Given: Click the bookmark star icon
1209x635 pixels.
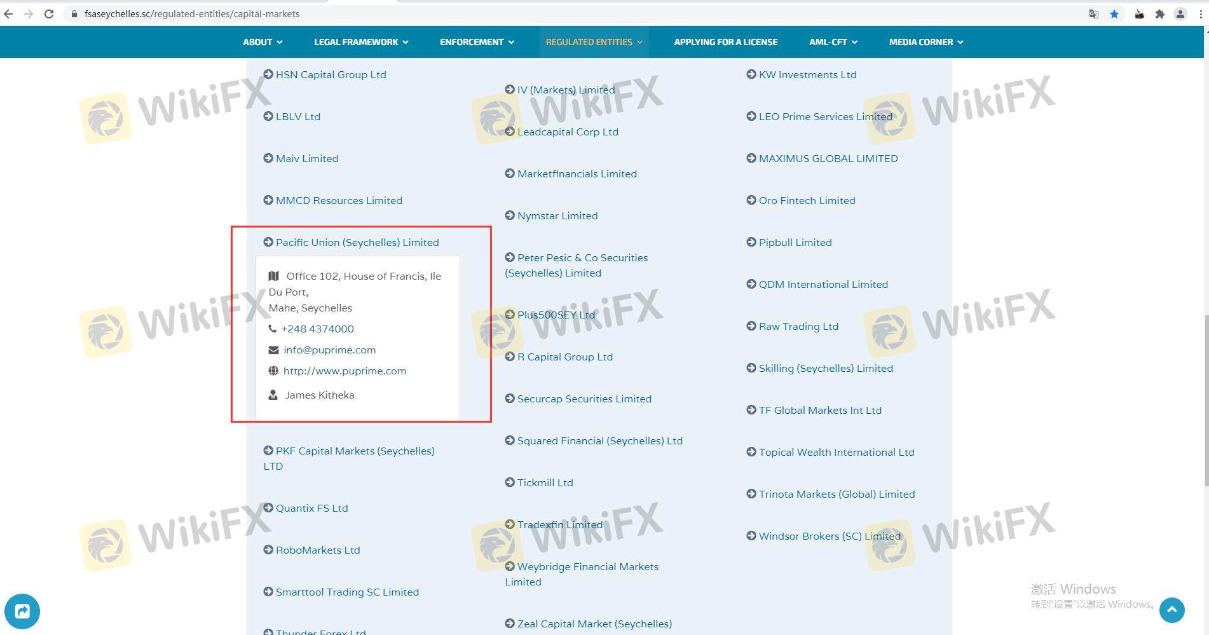Looking at the screenshot, I should (x=1114, y=14).
